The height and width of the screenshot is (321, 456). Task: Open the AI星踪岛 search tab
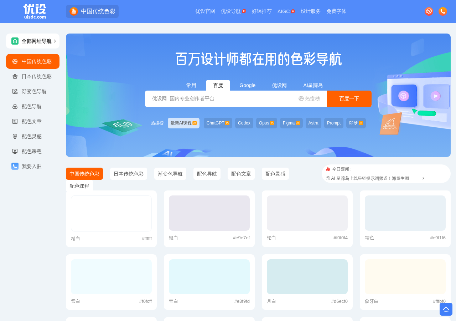[x=313, y=85]
